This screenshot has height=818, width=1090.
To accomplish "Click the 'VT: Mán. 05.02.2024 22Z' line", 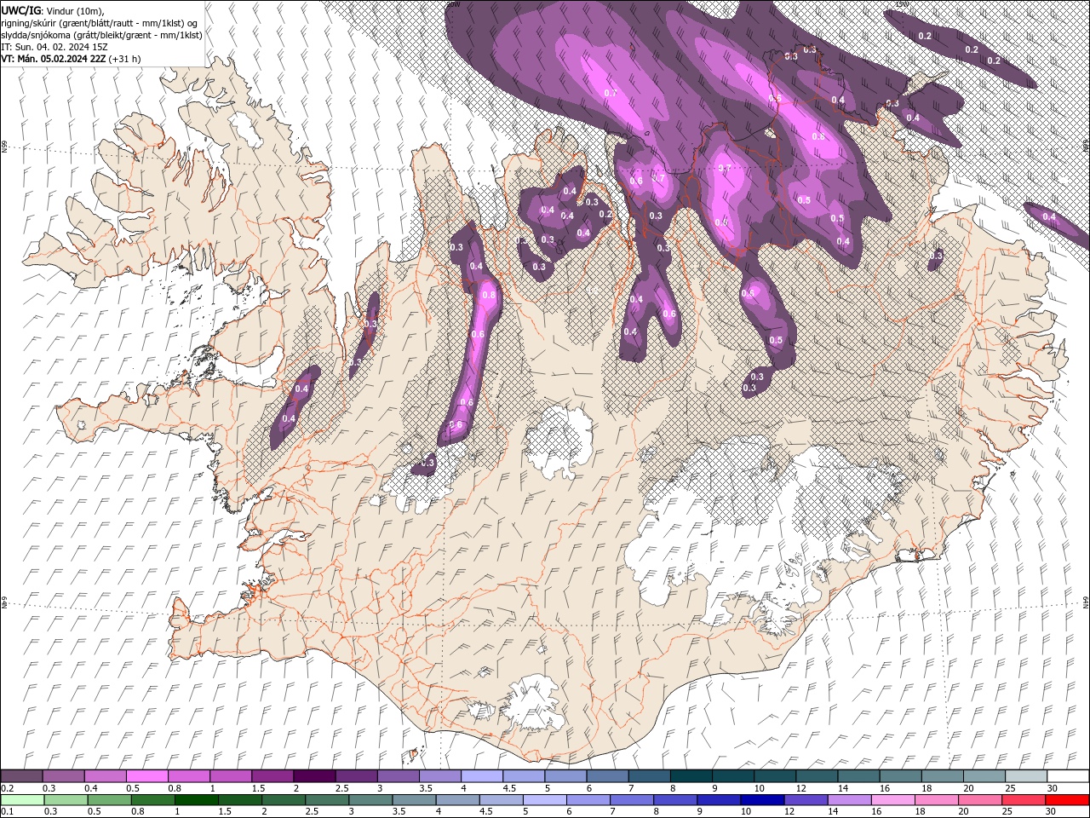I will click(x=54, y=59).
